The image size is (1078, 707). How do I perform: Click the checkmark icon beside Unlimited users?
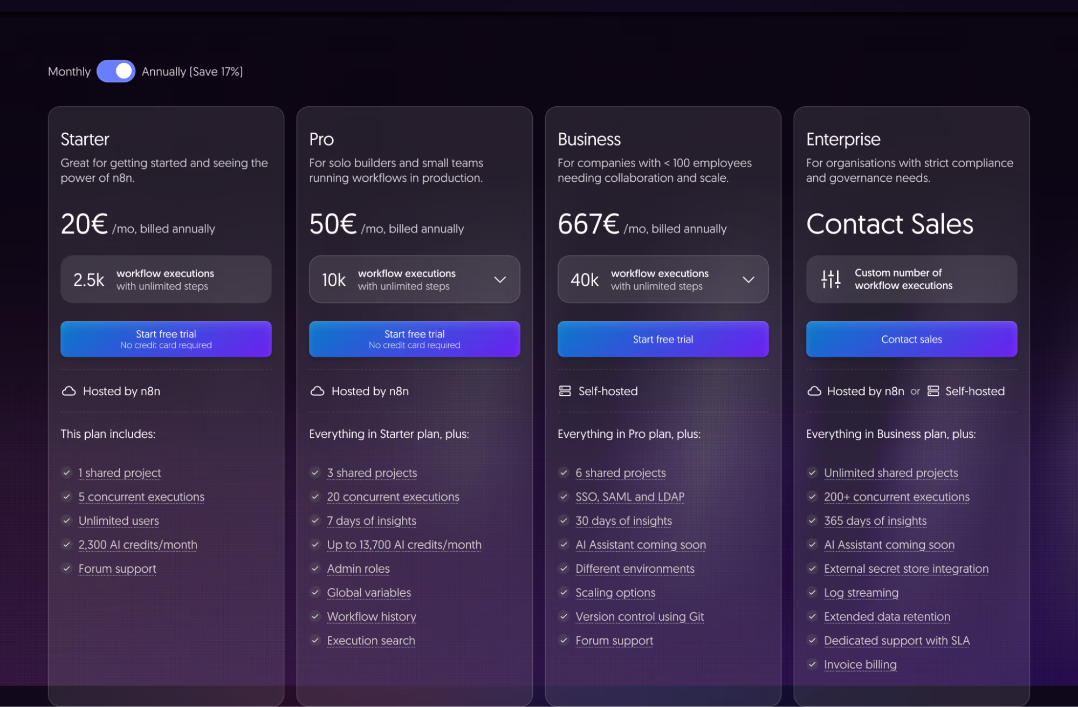click(x=67, y=520)
